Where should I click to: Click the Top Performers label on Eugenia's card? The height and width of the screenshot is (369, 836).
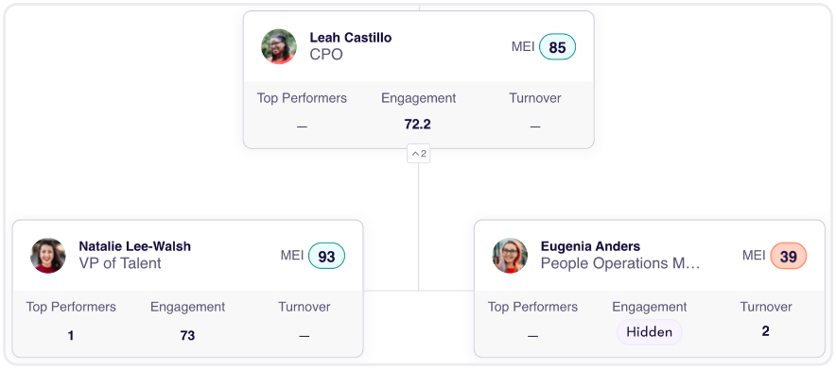(x=532, y=308)
